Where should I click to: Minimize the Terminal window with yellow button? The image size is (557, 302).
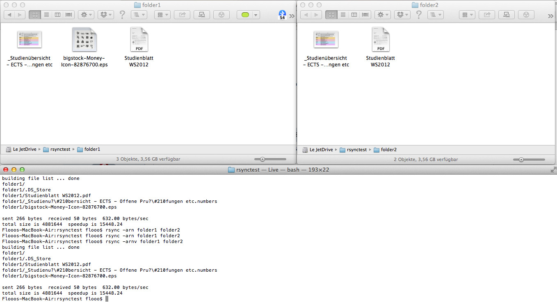click(14, 170)
